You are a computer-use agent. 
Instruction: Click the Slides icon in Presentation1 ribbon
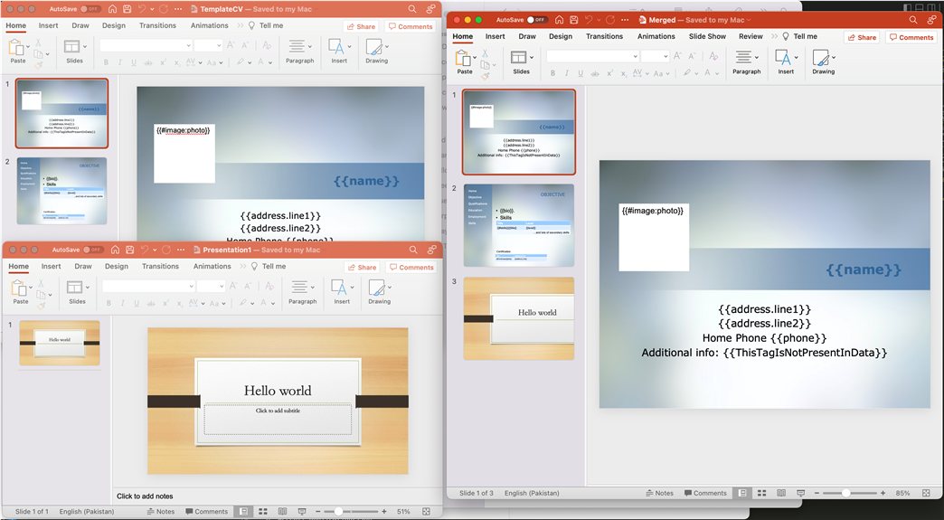click(x=74, y=288)
